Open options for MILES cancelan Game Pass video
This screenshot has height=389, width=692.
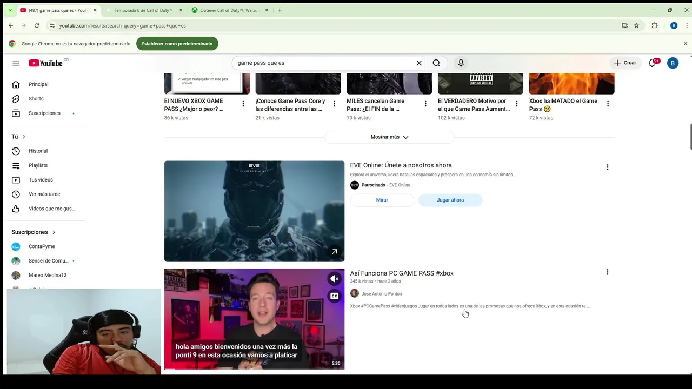pyautogui.click(x=425, y=104)
